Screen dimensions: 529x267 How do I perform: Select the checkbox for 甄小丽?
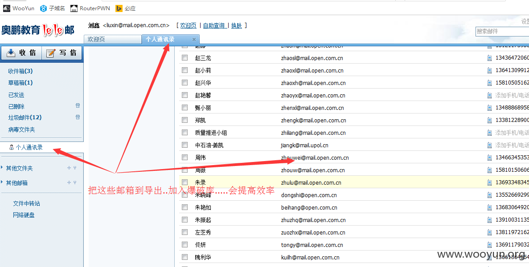[x=185, y=107]
